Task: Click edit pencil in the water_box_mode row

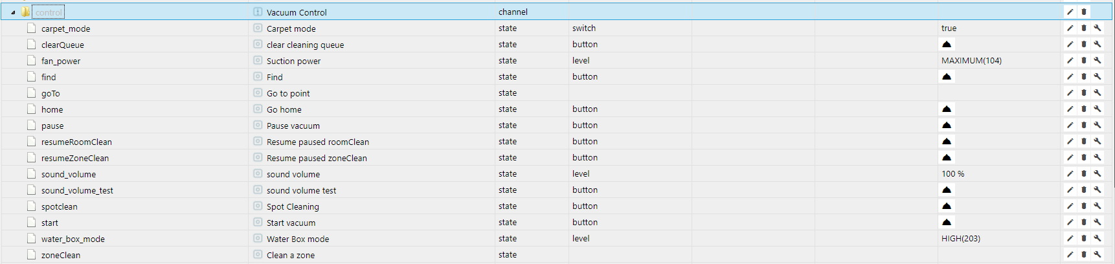Action: 1070,238
